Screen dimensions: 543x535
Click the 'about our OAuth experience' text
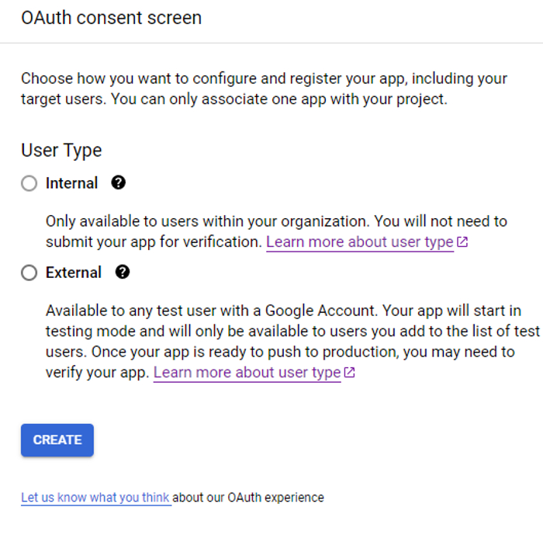click(248, 498)
